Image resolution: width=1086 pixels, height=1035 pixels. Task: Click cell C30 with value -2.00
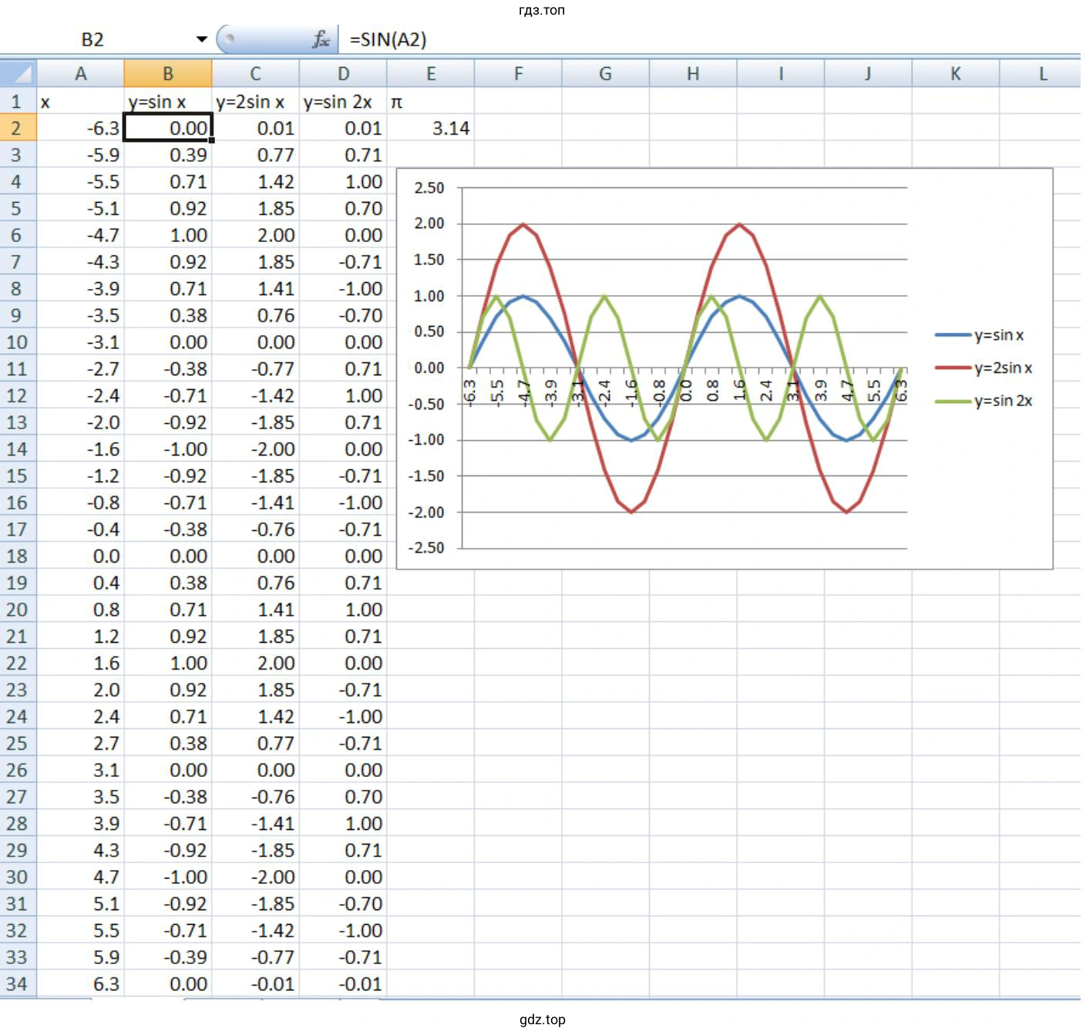[x=255, y=876]
